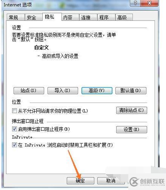166x190 pixels.
Task: Click the 导入(I) button
Action: [x=63, y=90]
